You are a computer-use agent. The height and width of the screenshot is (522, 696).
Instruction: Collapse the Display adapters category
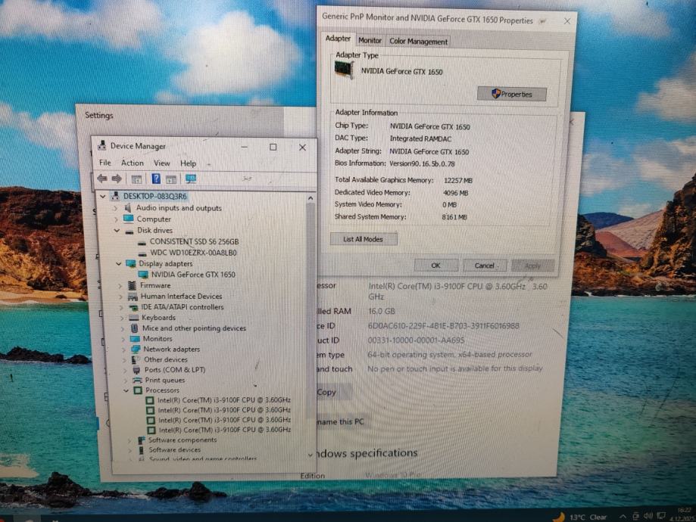pyautogui.click(x=118, y=263)
